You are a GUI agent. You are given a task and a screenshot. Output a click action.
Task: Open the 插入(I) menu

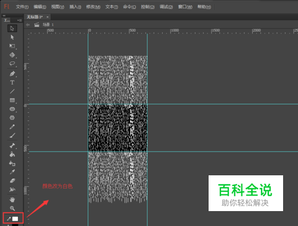pos(75,7)
